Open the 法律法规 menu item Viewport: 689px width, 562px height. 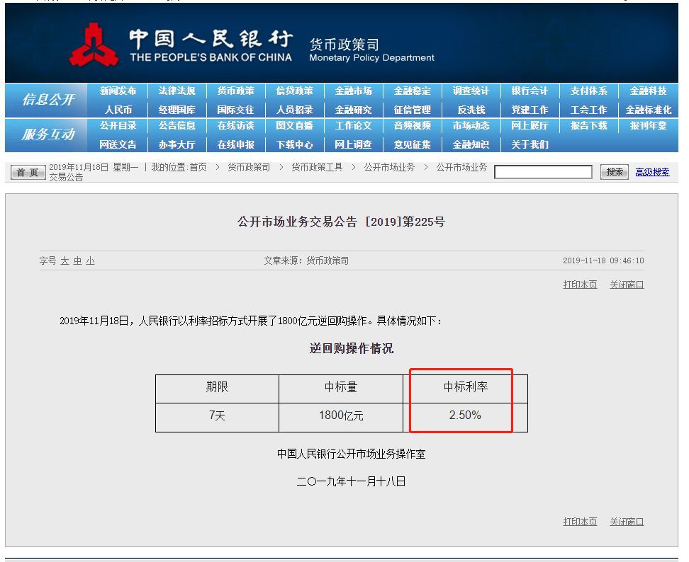[x=177, y=91]
